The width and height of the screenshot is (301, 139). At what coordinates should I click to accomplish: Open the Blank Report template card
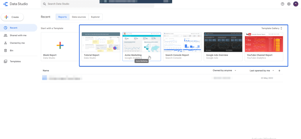pos(60,47)
